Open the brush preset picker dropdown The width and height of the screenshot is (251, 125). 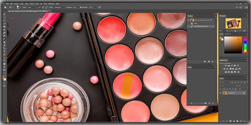coord(20,7)
